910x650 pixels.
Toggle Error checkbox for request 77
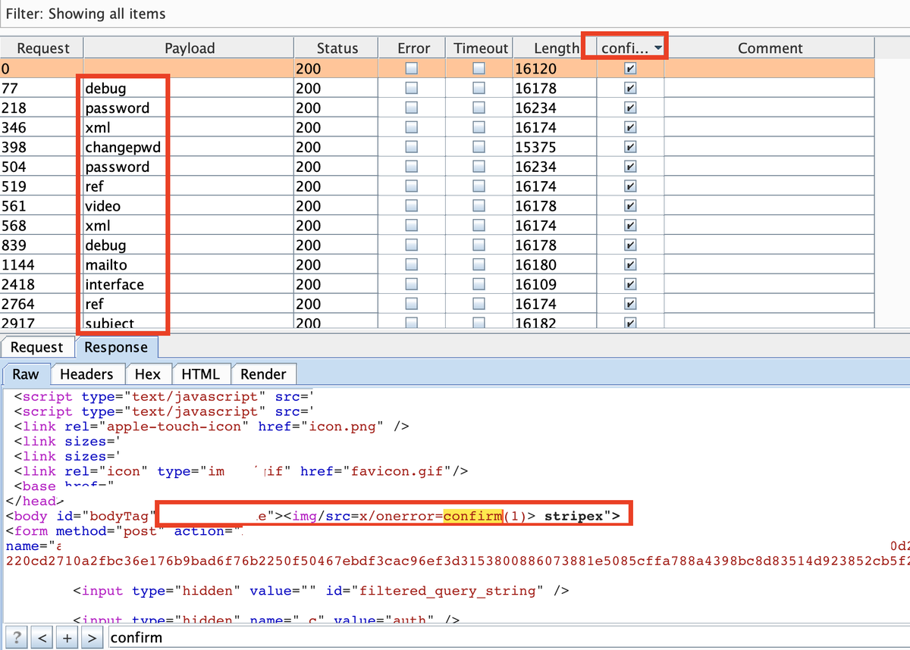tap(411, 88)
